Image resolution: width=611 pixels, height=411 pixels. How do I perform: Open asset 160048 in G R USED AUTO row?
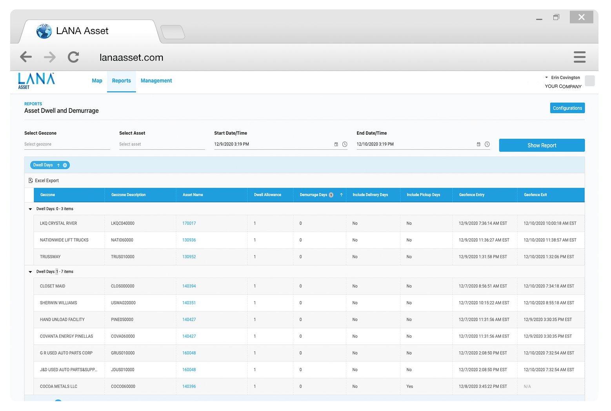[189, 353]
